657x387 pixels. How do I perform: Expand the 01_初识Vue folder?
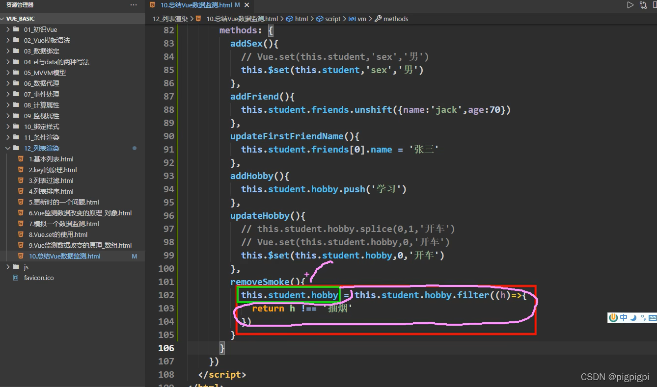[73, 29]
